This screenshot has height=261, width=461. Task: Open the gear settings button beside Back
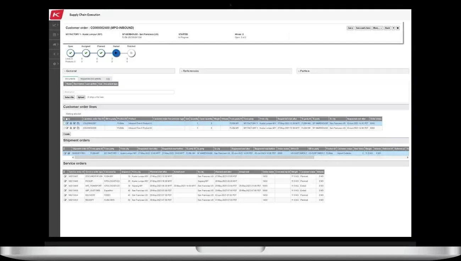(398, 28)
